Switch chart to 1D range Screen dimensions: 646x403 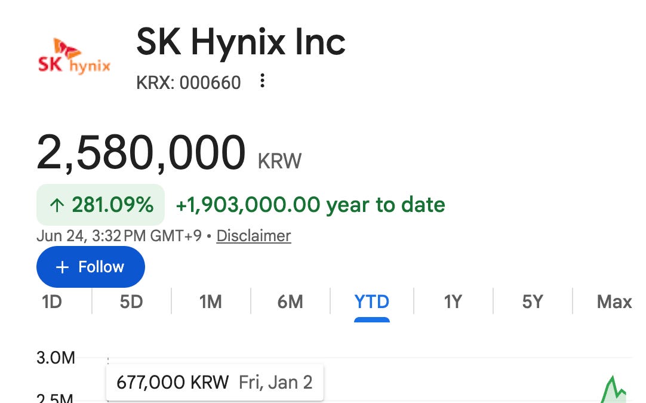pyautogui.click(x=52, y=302)
